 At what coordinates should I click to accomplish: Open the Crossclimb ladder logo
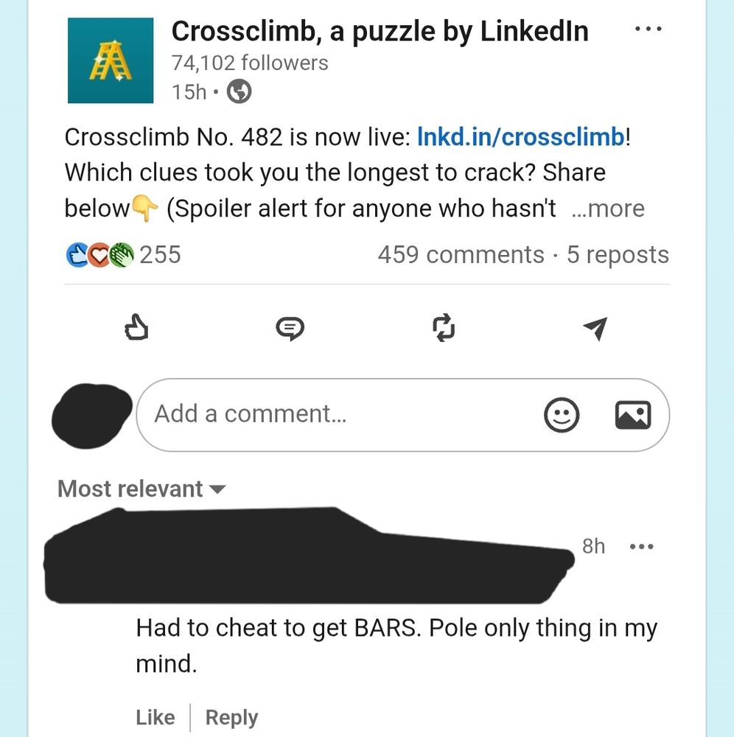click(x=110, y=59)
